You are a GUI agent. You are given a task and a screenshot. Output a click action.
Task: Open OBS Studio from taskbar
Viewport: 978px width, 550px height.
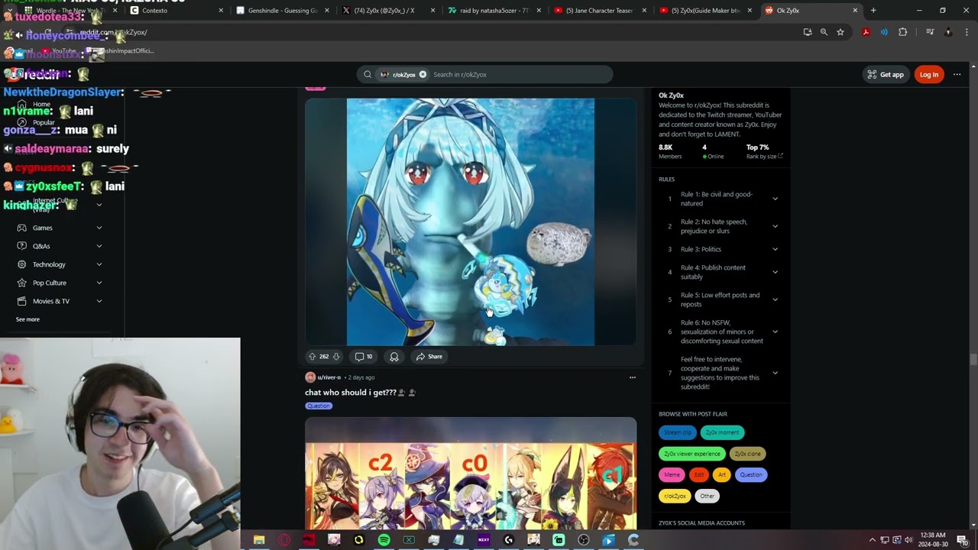click(x=584, y=540)
